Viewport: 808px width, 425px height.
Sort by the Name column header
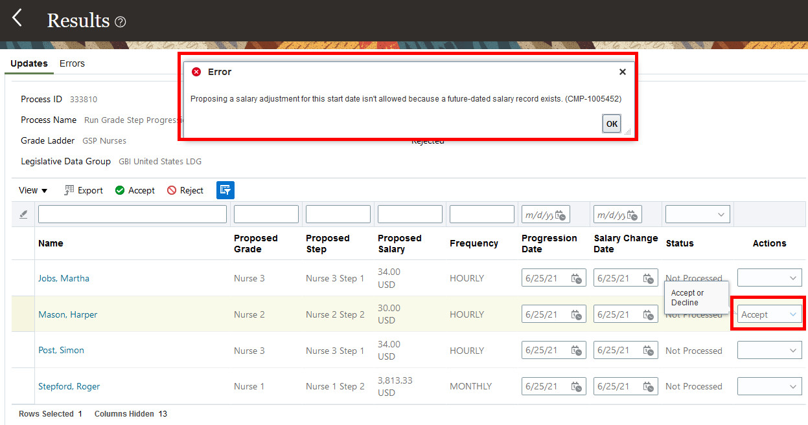coord(51,243)
